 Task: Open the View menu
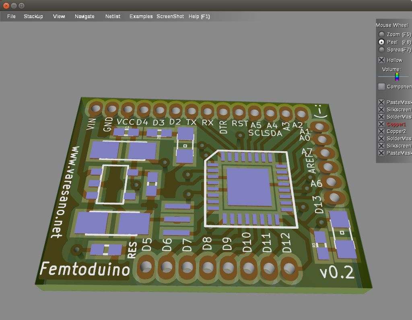click(59, 16)
